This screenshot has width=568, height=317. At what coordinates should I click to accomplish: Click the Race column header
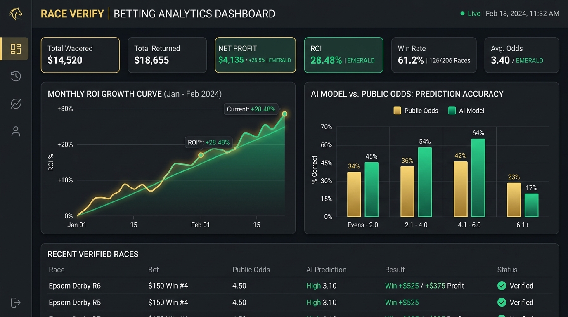(57, 270)
